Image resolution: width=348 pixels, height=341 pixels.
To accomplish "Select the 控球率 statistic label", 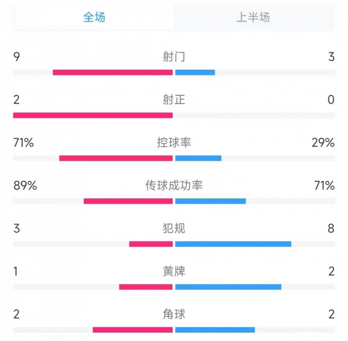I will click(x=174, y=142).
